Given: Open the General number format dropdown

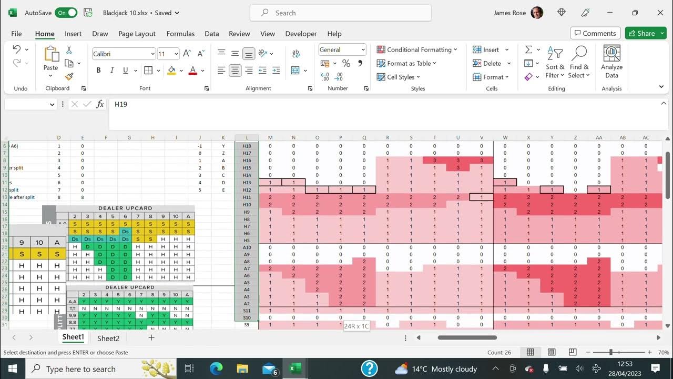Looking at the screenshot, I should (x=363, y=49).
